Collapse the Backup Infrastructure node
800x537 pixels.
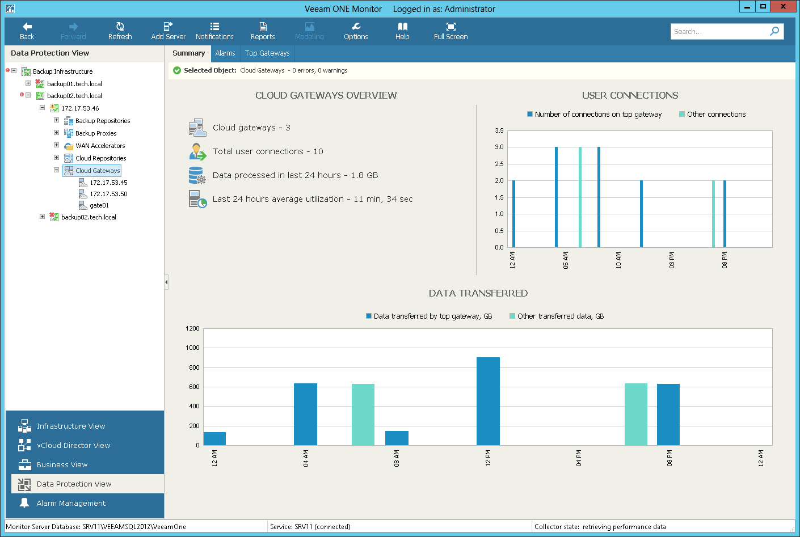(x=14, y=71)
